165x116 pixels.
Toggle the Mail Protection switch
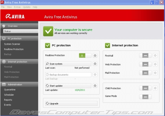[145, 73]
